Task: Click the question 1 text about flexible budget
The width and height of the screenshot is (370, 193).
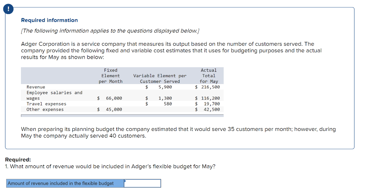Action: 110,167
